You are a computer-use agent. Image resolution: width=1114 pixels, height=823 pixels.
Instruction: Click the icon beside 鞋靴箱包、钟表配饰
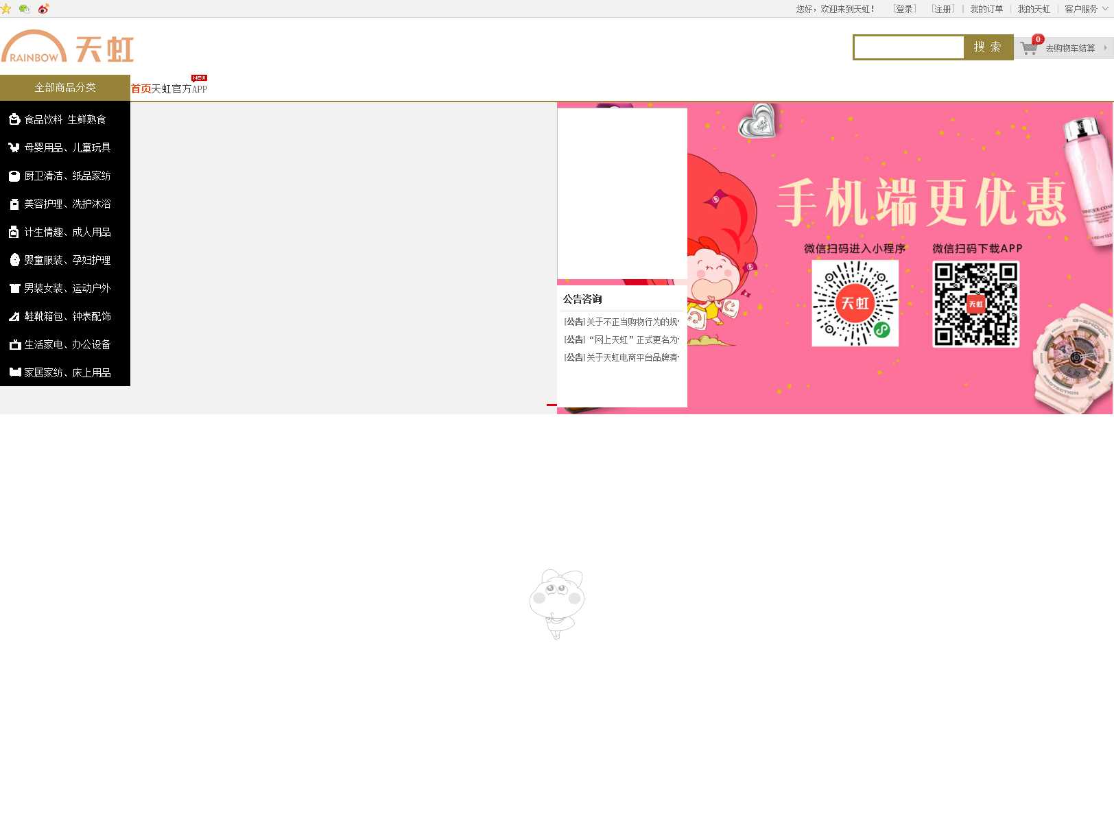[x=14, y=317]
